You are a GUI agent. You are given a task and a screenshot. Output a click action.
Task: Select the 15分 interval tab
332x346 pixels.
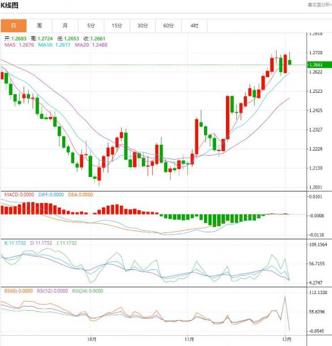pos(116,25)
